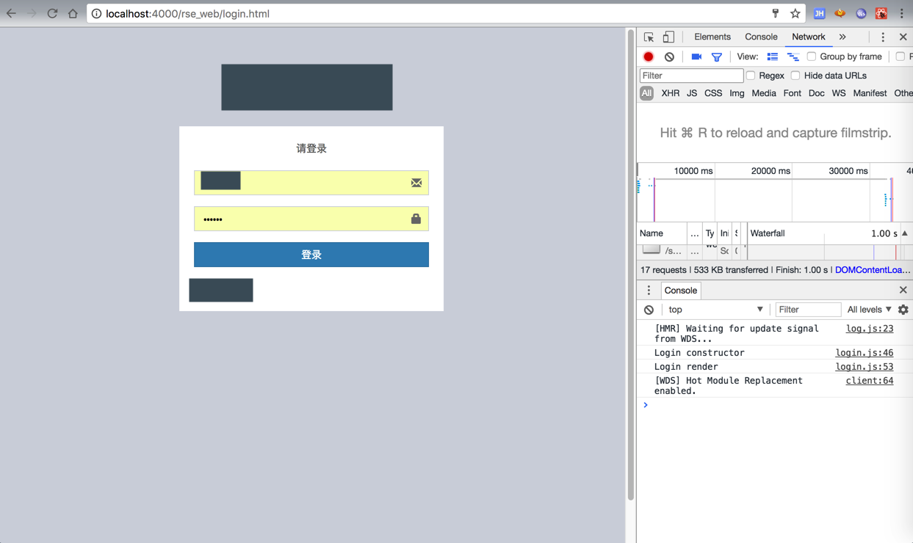Filter requests by Media
Screen dimensions: 913x543
764,93
